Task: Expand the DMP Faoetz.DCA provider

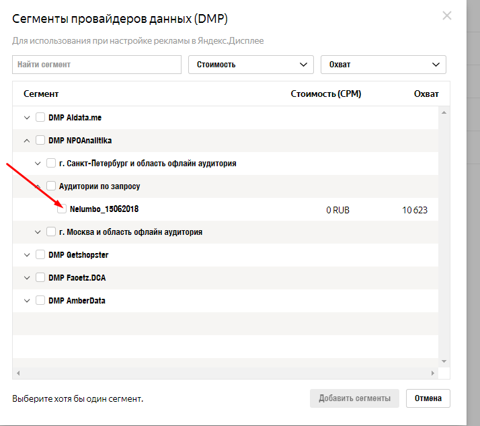Action: tap(27, 278)
